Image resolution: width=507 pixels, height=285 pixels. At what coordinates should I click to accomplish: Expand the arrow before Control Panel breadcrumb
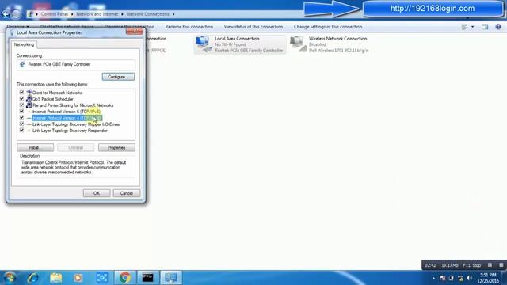(37, 14)
